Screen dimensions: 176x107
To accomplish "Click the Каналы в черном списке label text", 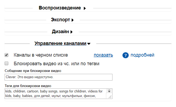I will point(41,55).
